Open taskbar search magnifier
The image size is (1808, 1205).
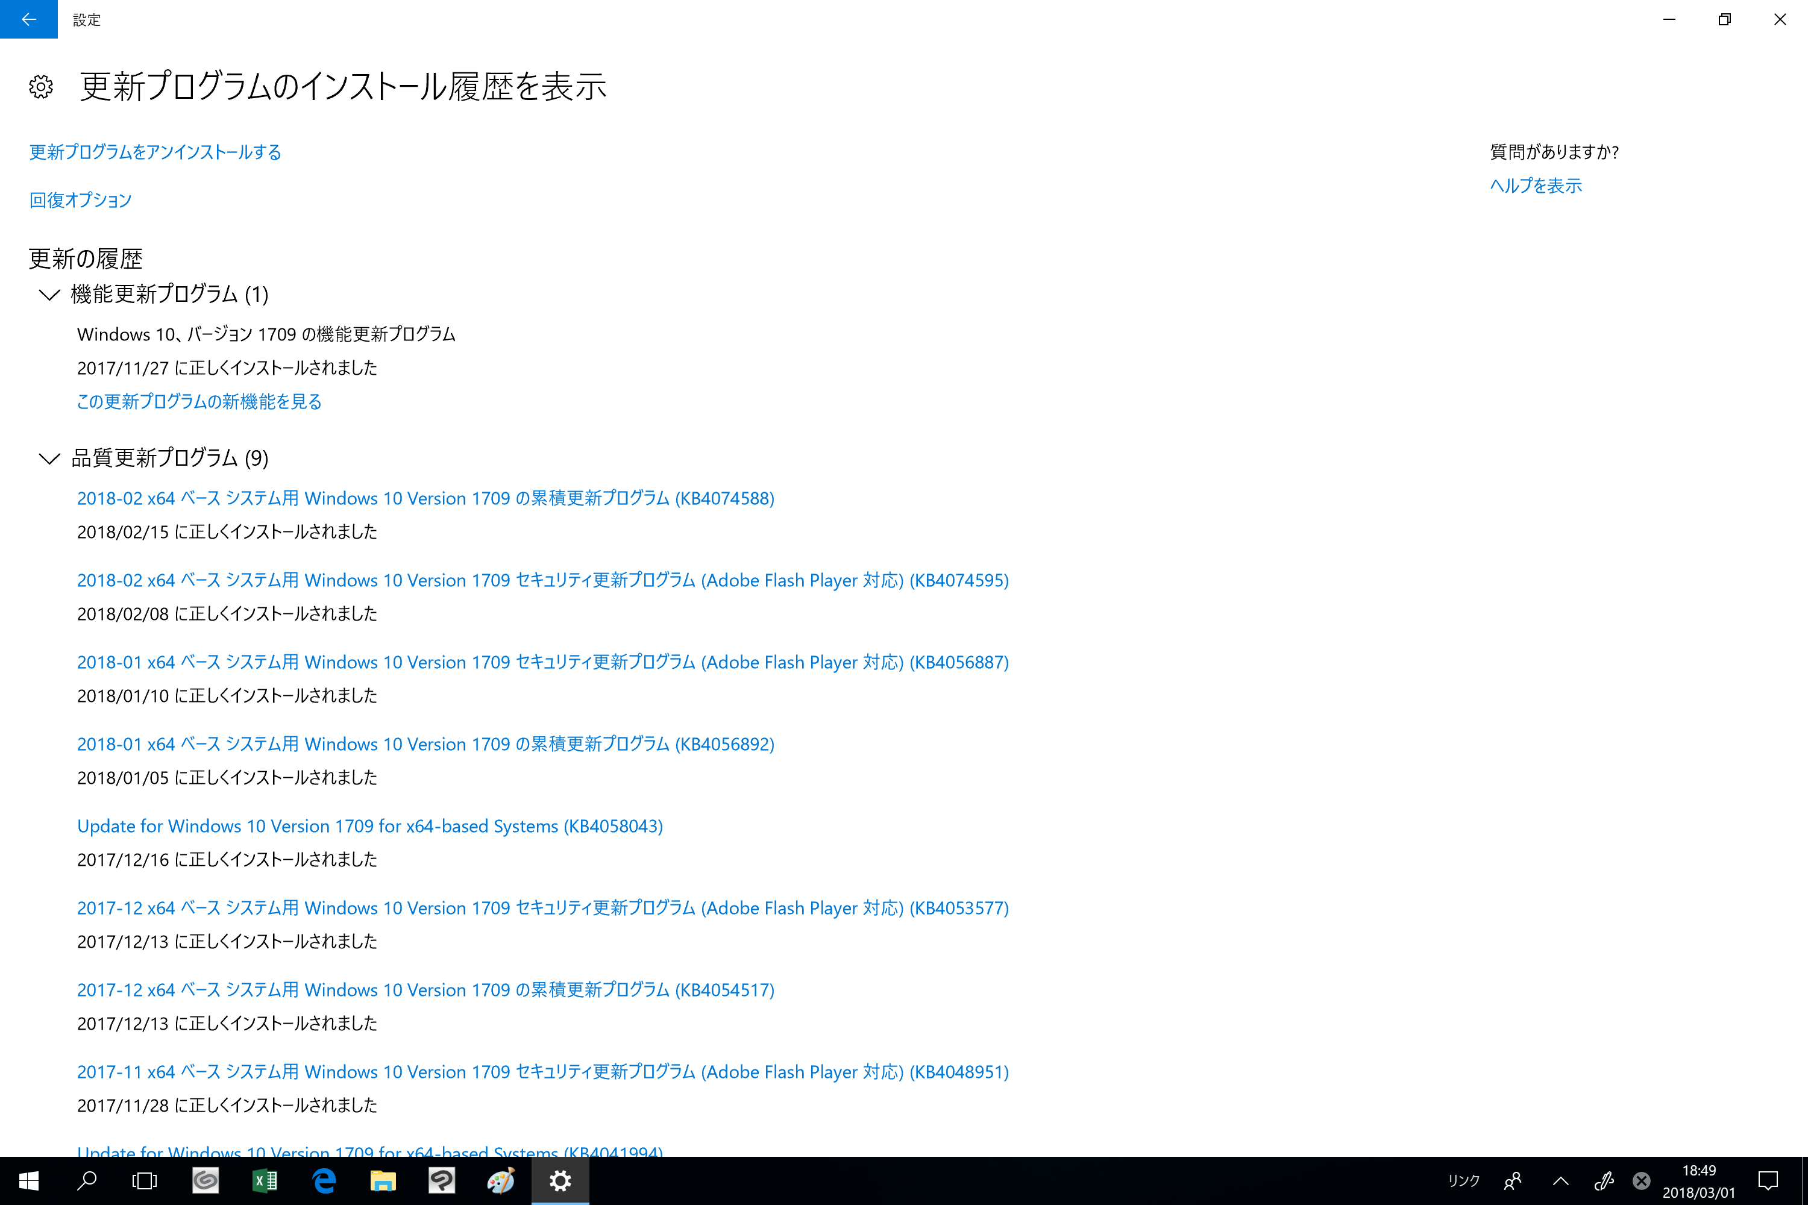(87, 1180)
